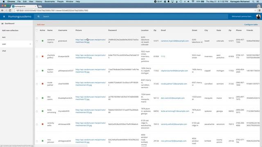Click Add new collection in sidebar
262x147 pixels.
tap(10, 31)
